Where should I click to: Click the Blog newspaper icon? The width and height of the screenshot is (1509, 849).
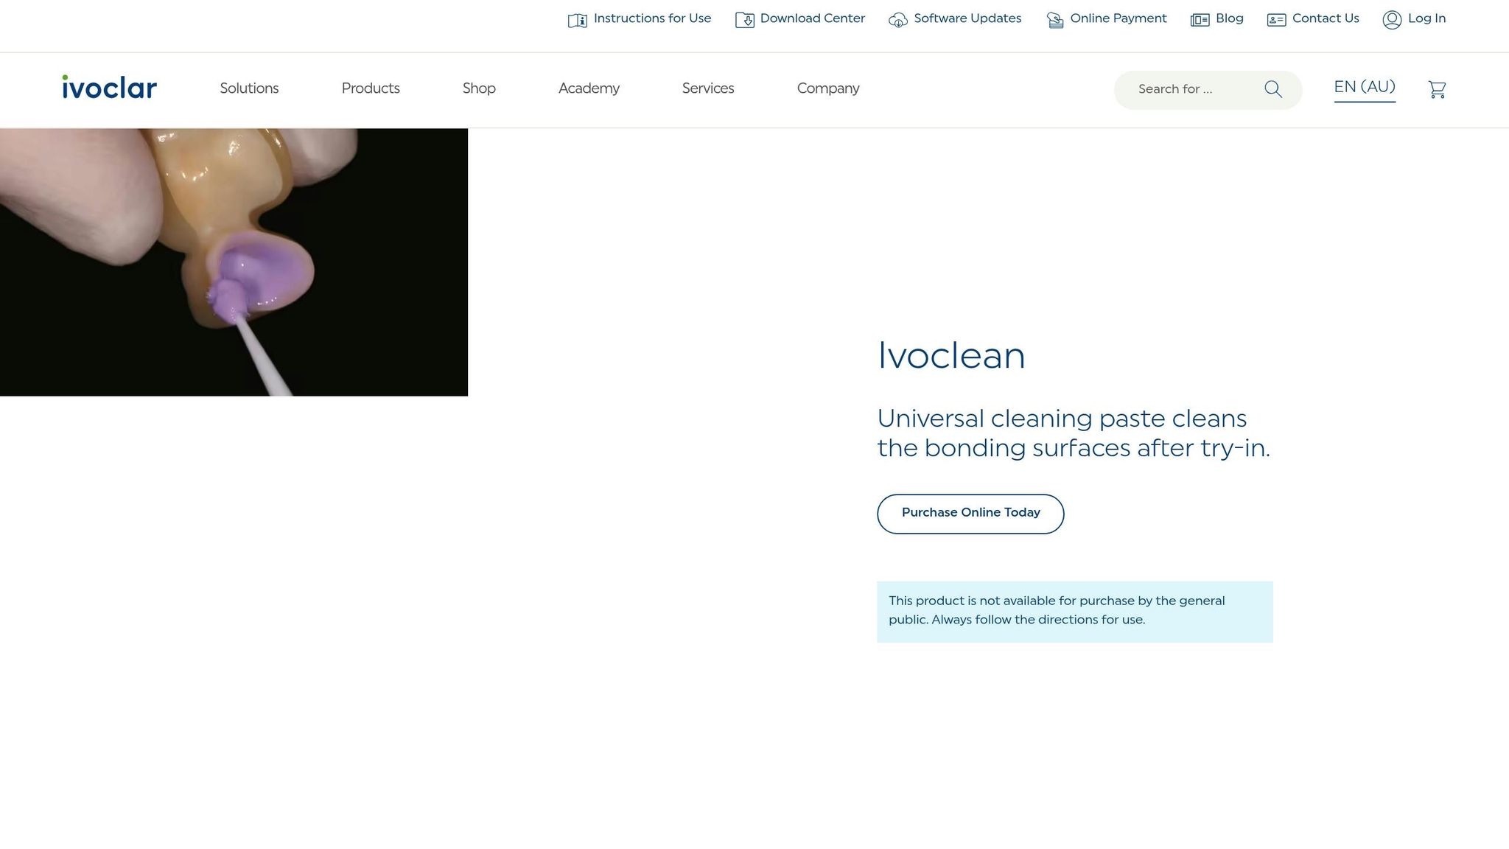point(1200,20)
